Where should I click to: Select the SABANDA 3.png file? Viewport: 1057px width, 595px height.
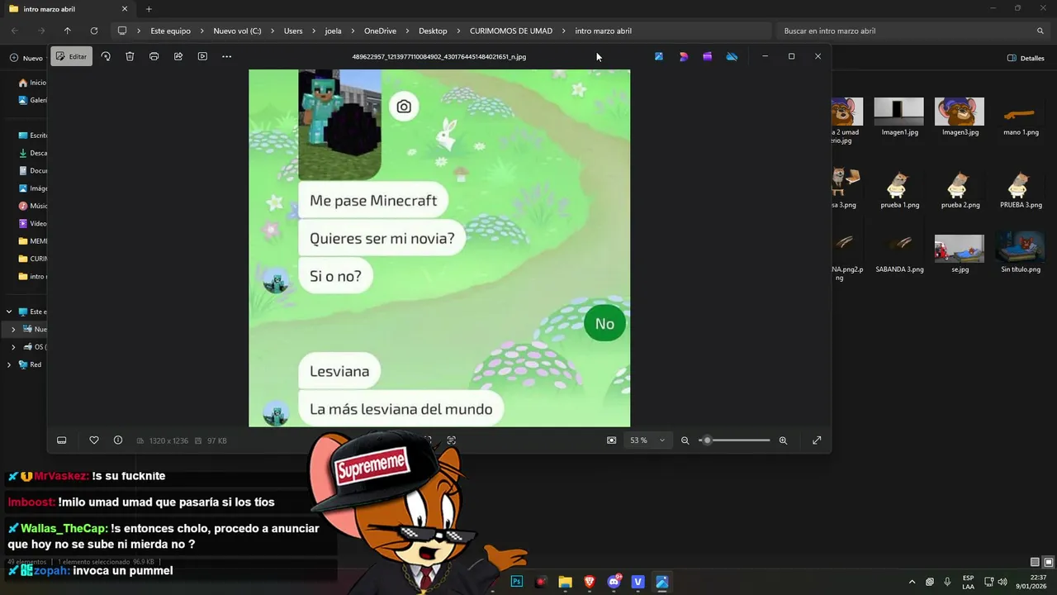point(899,254)
